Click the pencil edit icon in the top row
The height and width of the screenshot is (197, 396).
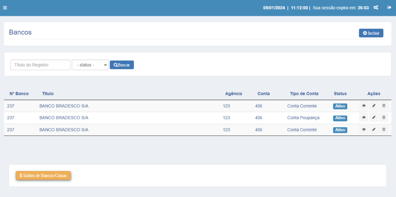[374, 106]
